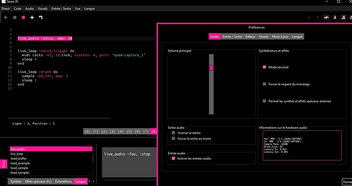
Task: Toggle the cut-off icon at the toolbar's right edge
Action: [x=350, y=17]
